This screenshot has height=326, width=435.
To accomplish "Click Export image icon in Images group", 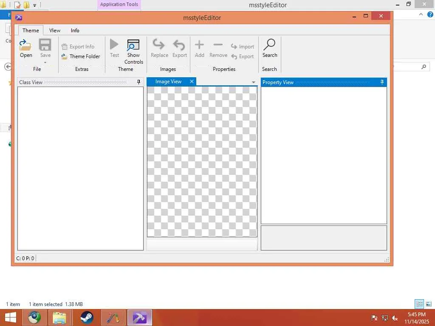I will (179, 45).
